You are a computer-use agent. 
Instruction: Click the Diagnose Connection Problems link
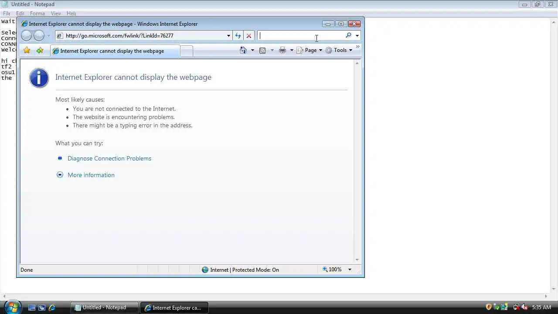click(109, 158)
